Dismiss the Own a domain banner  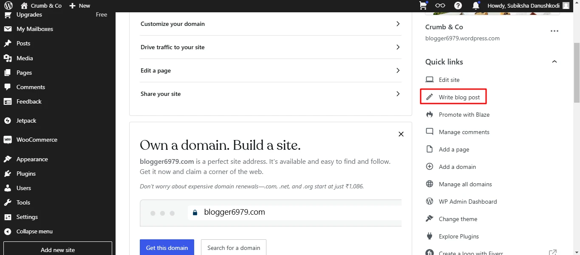[x=401, y=134]
